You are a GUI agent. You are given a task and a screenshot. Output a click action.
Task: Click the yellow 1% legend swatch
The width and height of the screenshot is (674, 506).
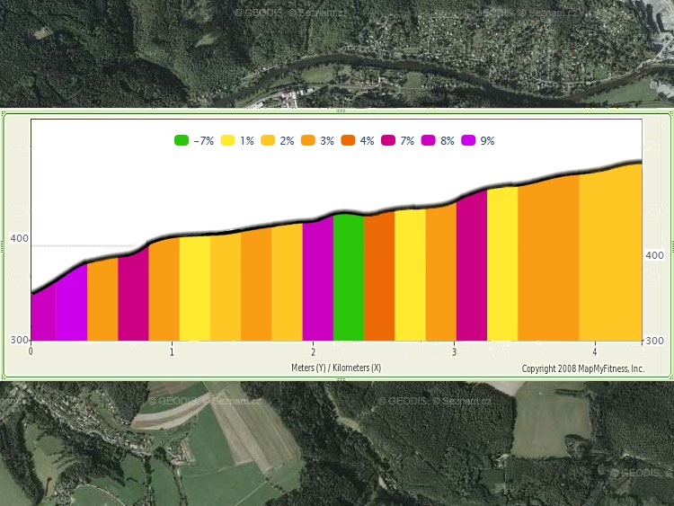tap(227, 140)
